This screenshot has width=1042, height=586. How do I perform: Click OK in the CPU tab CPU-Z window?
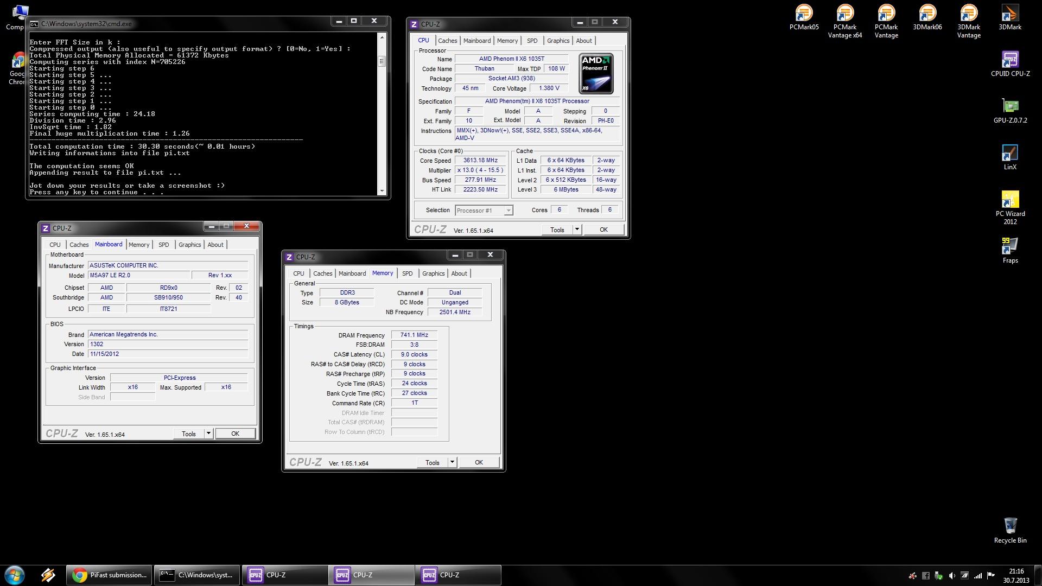pos(603,230)
